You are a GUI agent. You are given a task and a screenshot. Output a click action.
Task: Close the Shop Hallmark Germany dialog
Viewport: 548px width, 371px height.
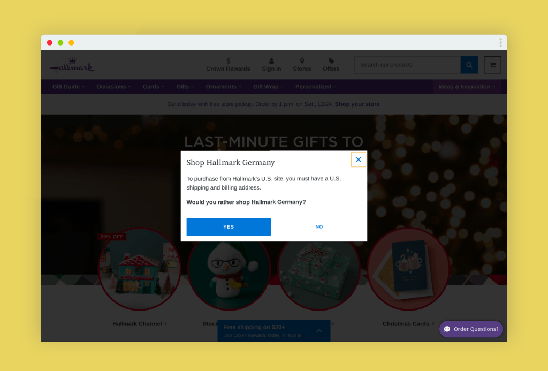358,160
